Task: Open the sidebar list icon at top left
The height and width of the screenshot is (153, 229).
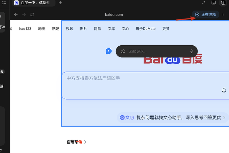Action: click(x=4, y=3)
